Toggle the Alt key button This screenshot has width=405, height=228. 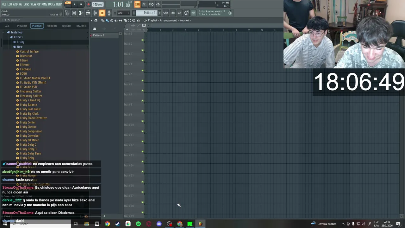pos(180,13)
